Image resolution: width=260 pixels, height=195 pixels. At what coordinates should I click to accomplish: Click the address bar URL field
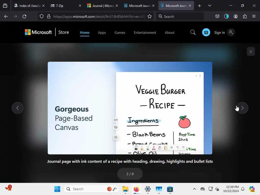(99, 17)
